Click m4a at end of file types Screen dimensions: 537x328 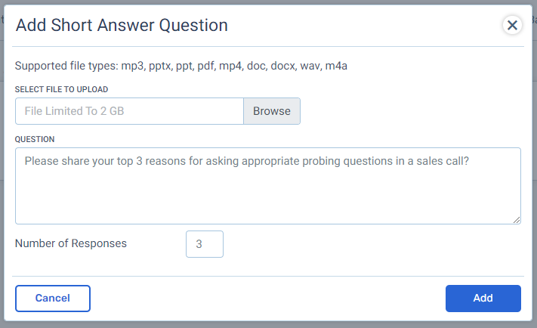coord(336,66)
